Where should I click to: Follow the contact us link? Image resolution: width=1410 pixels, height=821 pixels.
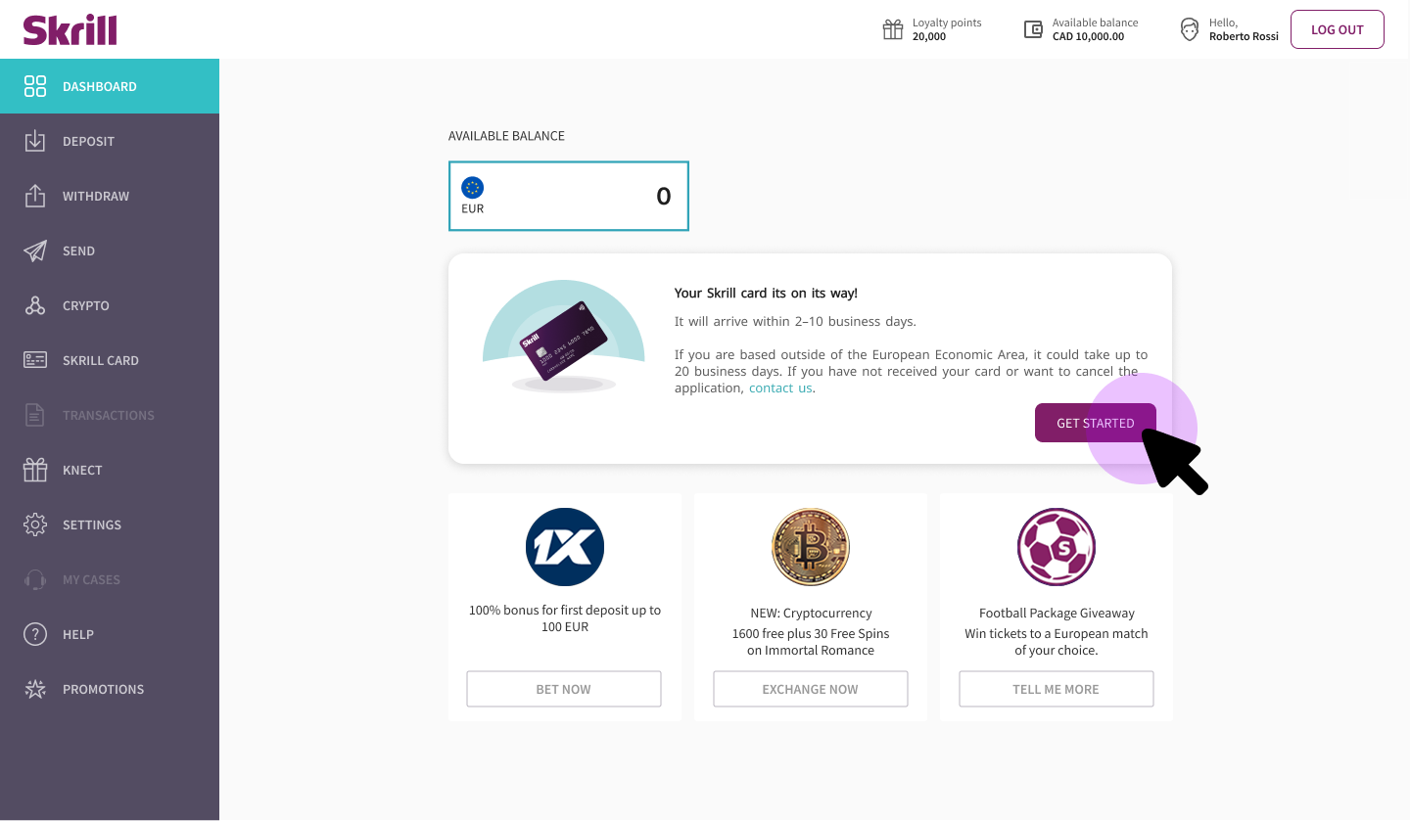click(x=780, y=388)
